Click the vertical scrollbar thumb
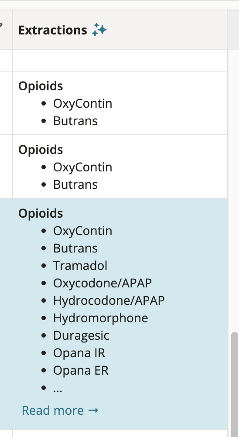The image size is (239, 437). [235, 385]
